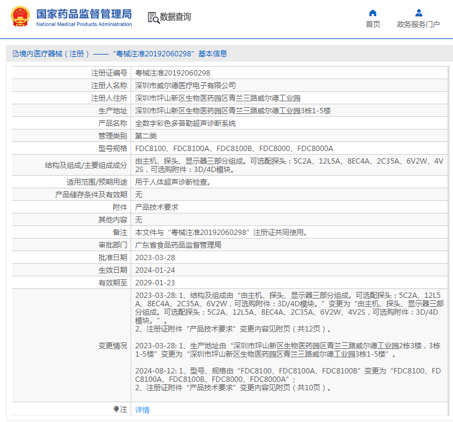Select expiry date 2029-01-23
The height and width of the screenshot is (422, 453).
[x=155, y=283]
